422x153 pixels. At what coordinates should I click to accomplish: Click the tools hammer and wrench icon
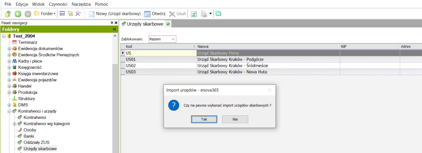coord(78,14)
